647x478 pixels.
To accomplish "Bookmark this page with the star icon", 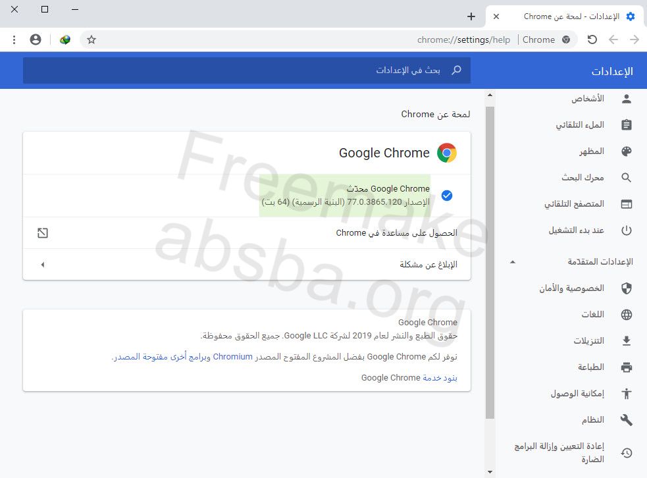I will [x=91, y=40].
